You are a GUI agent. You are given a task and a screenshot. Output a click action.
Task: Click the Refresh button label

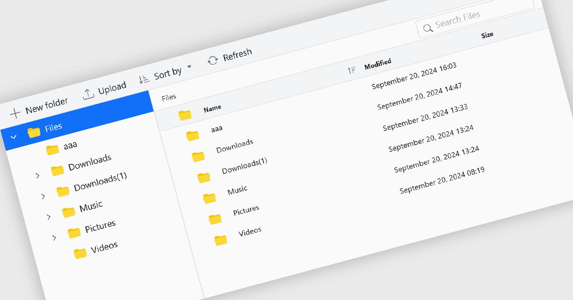pyautogui.click(x=237, y=55)
